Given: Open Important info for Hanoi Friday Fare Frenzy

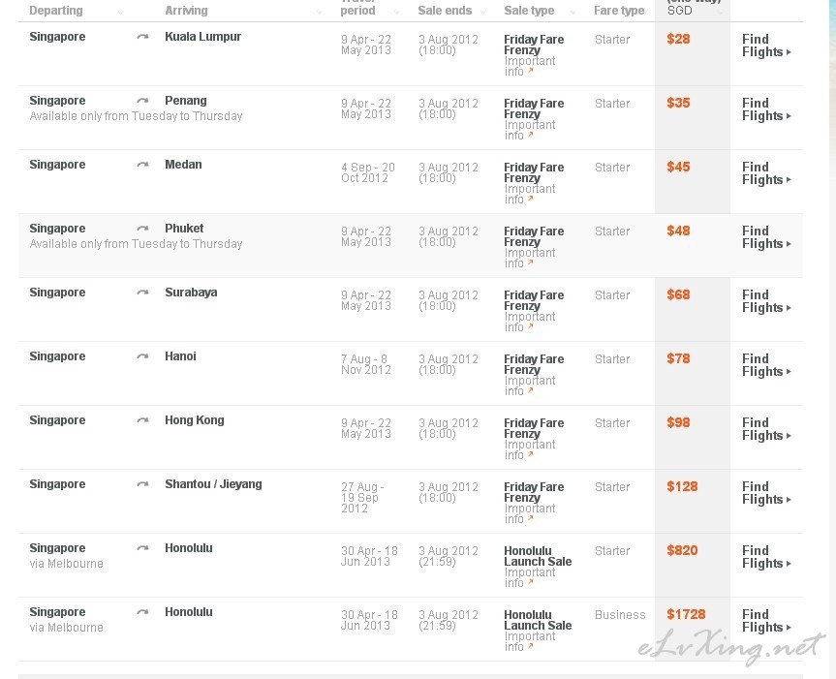Looking at the screenshot, I should tap(530, 386).
